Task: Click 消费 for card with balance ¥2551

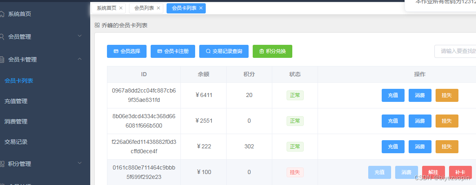Action: pos(420,121)
